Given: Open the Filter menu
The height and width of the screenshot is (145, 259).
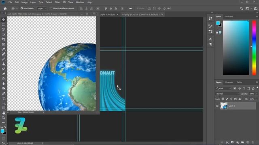Looking at the screenshot, I should point(57,2).
